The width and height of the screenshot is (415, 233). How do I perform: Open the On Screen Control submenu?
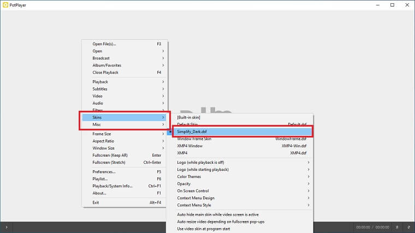click(x=240, y=191)
